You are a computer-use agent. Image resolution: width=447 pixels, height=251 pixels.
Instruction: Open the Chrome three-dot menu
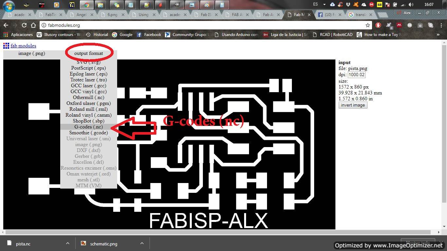click(x=440, y=25)
